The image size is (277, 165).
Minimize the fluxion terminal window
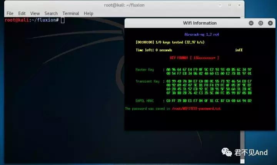(220, 5)
